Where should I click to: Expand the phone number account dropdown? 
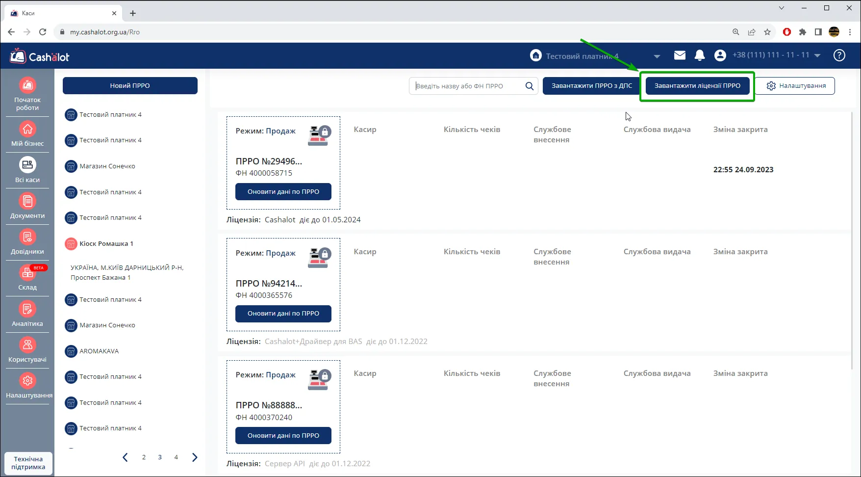tap(817, 56)
